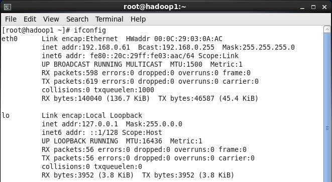Viewport: 332px width, 182px height.
Task: Click the 127.0.0.1 loopback address
Action: [100, 124]
